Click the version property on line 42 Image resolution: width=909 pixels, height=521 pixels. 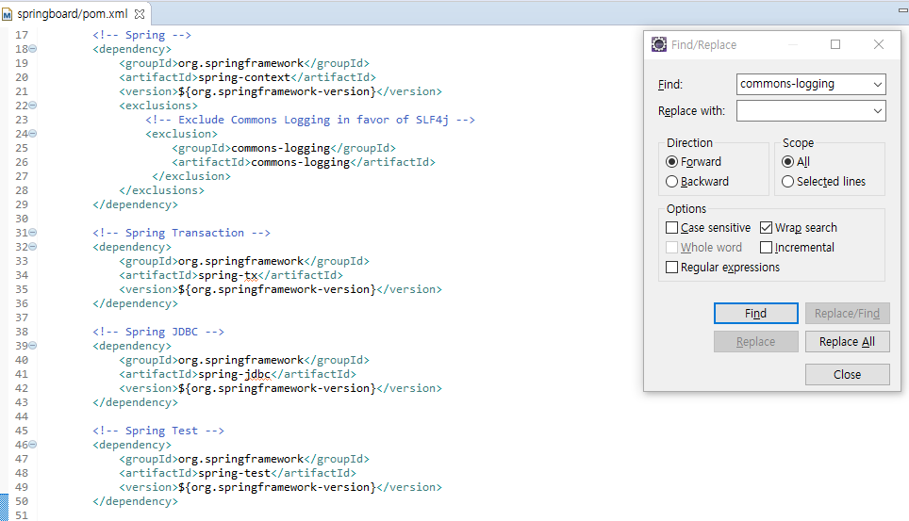tap(277, 388)
